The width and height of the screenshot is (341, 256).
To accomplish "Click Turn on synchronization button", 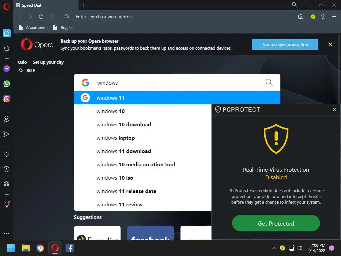I will (x=285, y=44).
